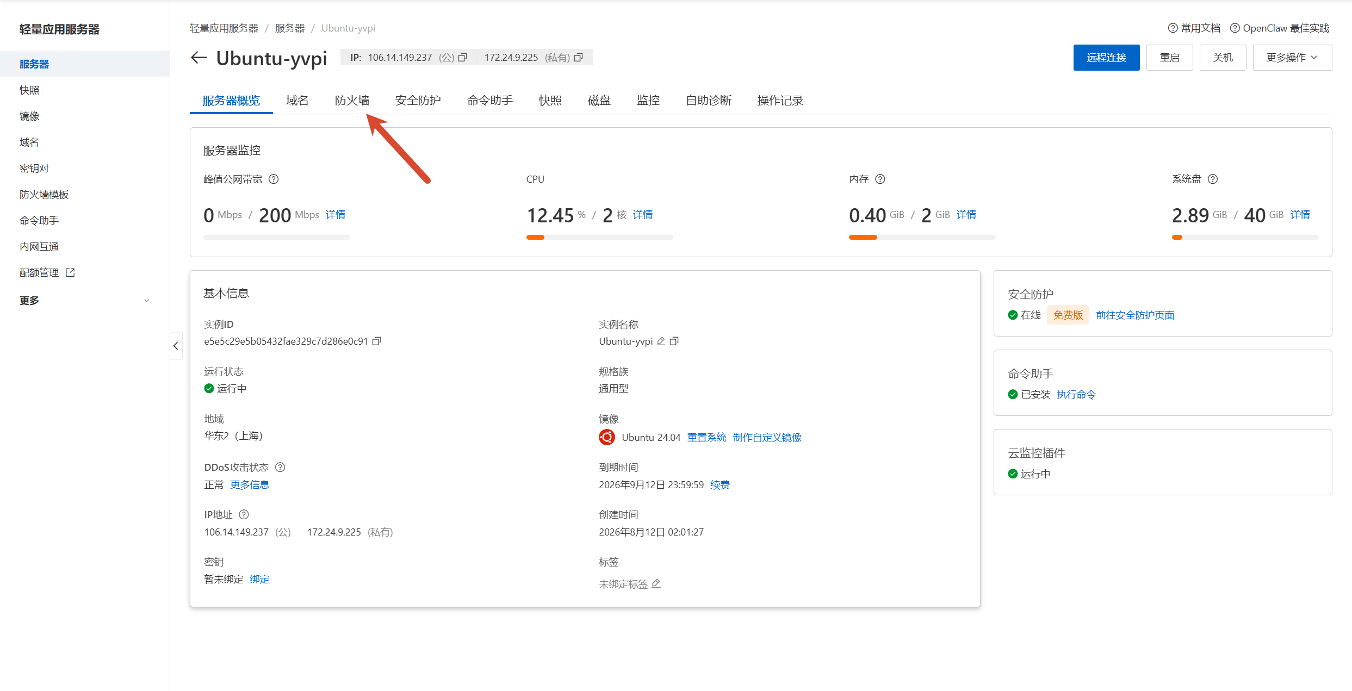Open 详情 for CPU usage
The width and height of the screenshot is (1352, 691).
pyautogui.click(x=643, y=215)
